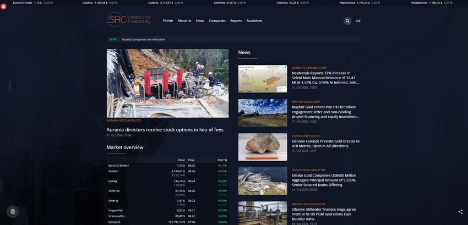
Task: Click the Market overview heading
Action: 125,147
